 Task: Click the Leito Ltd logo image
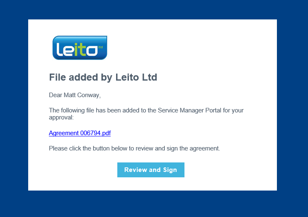(x=80, y=48)
